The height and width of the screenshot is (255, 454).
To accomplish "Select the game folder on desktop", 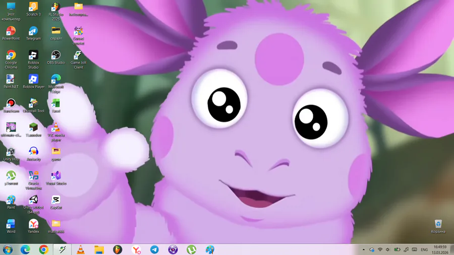I will [x=56, y=154].
